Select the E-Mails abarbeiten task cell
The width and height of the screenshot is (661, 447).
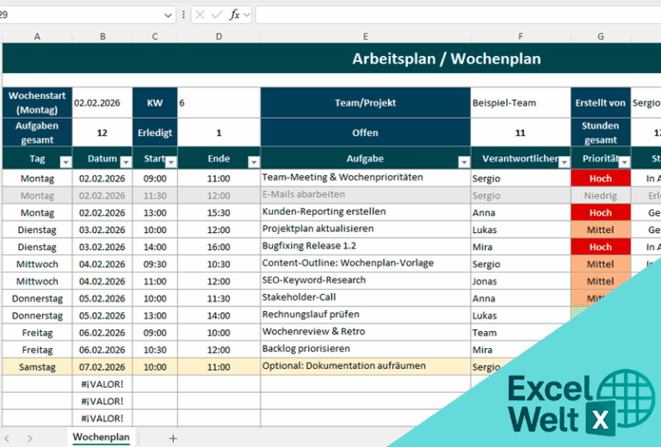pos(366,195)
